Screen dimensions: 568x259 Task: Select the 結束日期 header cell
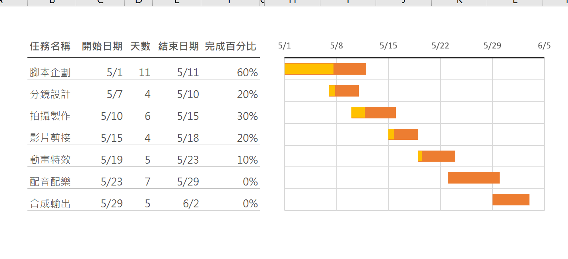[x=178, y=46]
